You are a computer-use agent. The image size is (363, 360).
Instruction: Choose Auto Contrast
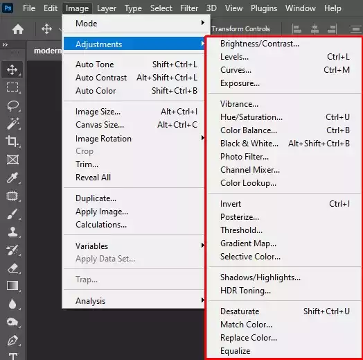pos(134,78)
